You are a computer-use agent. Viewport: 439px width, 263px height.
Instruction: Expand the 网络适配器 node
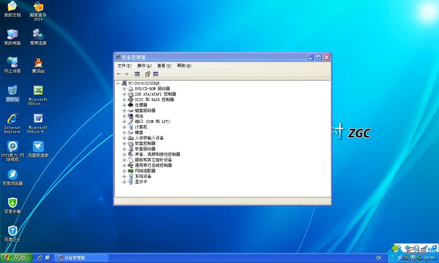tap(124, 171)
